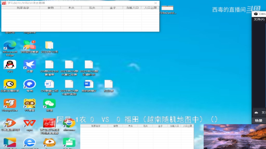Click the 金子 column header in top window
This screenshot has height=149, width=266.
[x=113, y=8]
